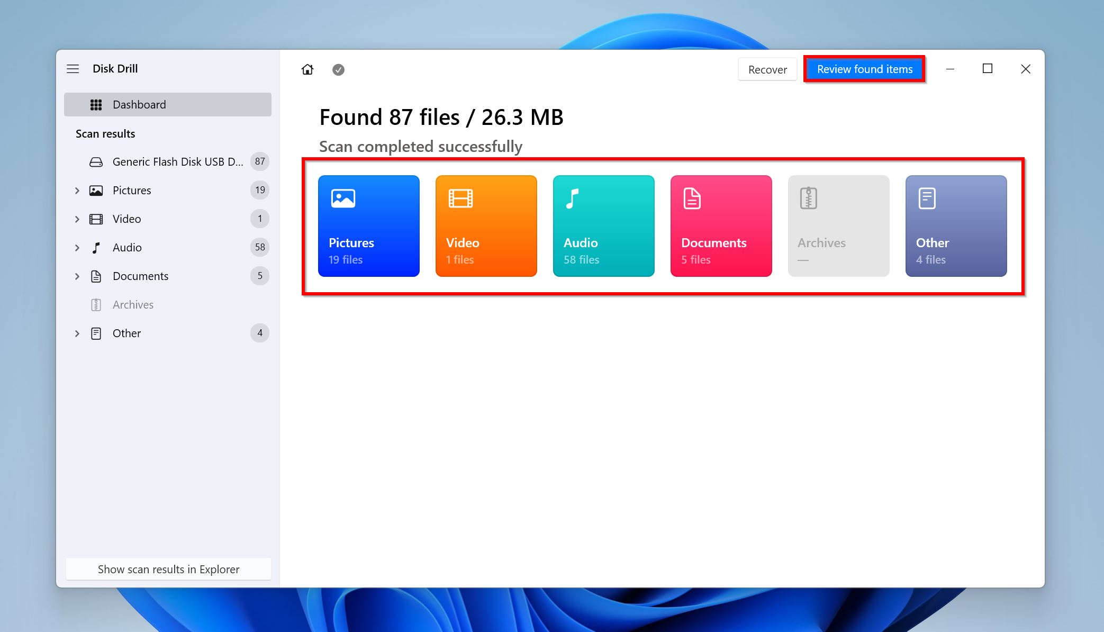Screen dimensions: 1104x632
Task: Click Show scan results in Explorer
Action: coord(168,568)
